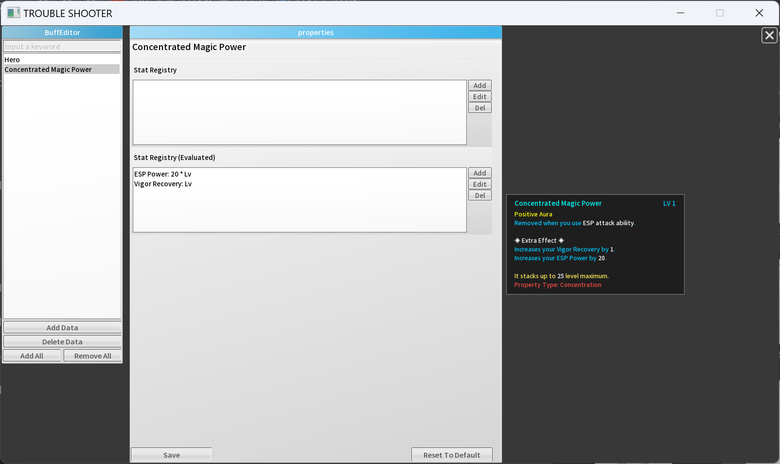The height and width of the screenshot is (464, 780).
Task: Click the LV 1 label in tooltip
Action: click(x=669, y=203)
